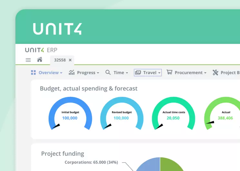Click the green pie chart slice

pos(170,165)
